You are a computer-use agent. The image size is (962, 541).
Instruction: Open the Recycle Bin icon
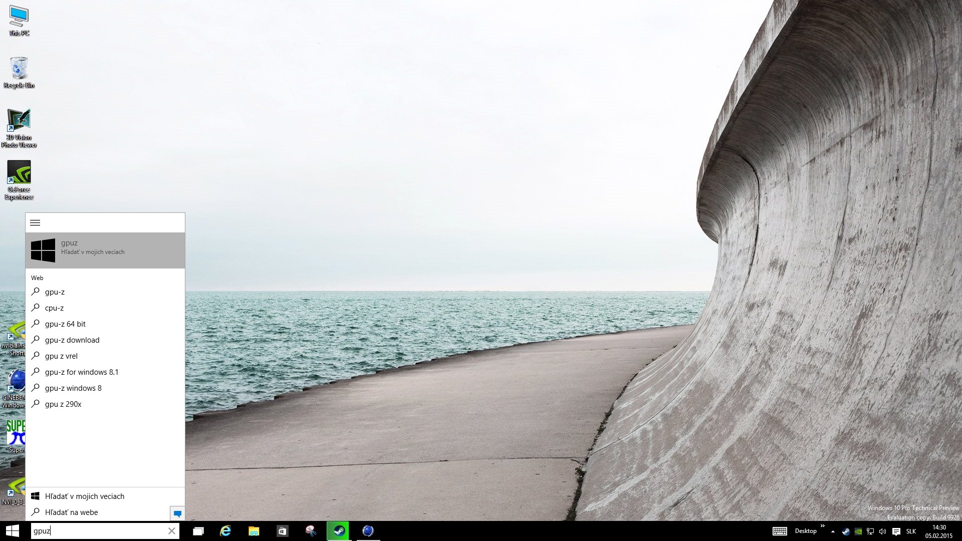[x=19, y=73]
